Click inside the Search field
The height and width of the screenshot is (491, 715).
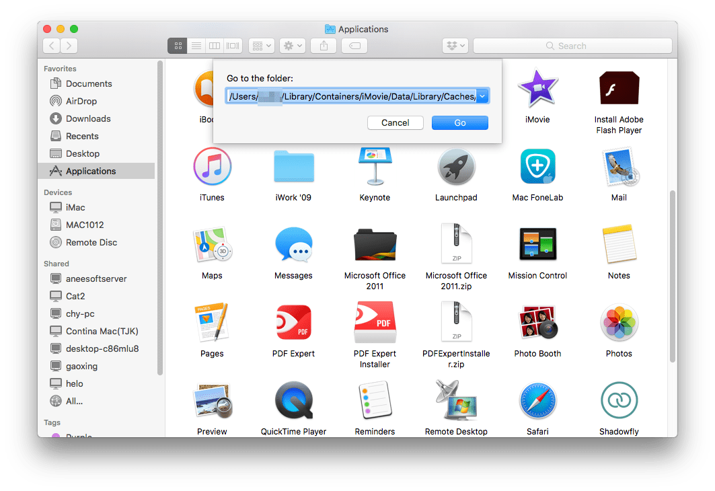tap(572, 46)
